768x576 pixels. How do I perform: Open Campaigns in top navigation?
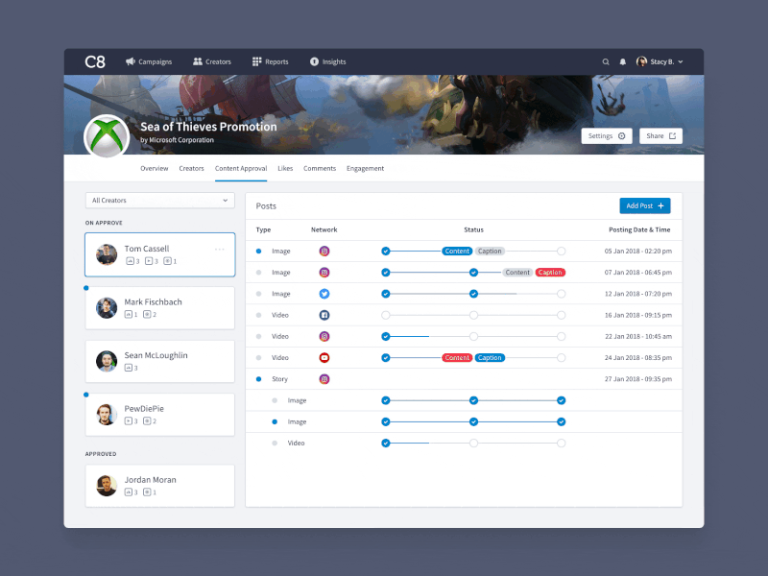149,61
